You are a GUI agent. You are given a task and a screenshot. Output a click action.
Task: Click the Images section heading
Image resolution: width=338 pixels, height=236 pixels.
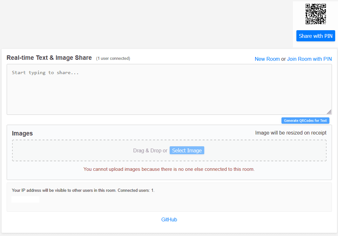pos(22,133)
